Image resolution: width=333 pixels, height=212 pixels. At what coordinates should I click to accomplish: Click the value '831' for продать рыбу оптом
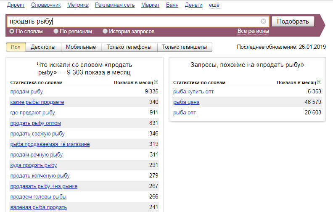click(x=153, y=123)
